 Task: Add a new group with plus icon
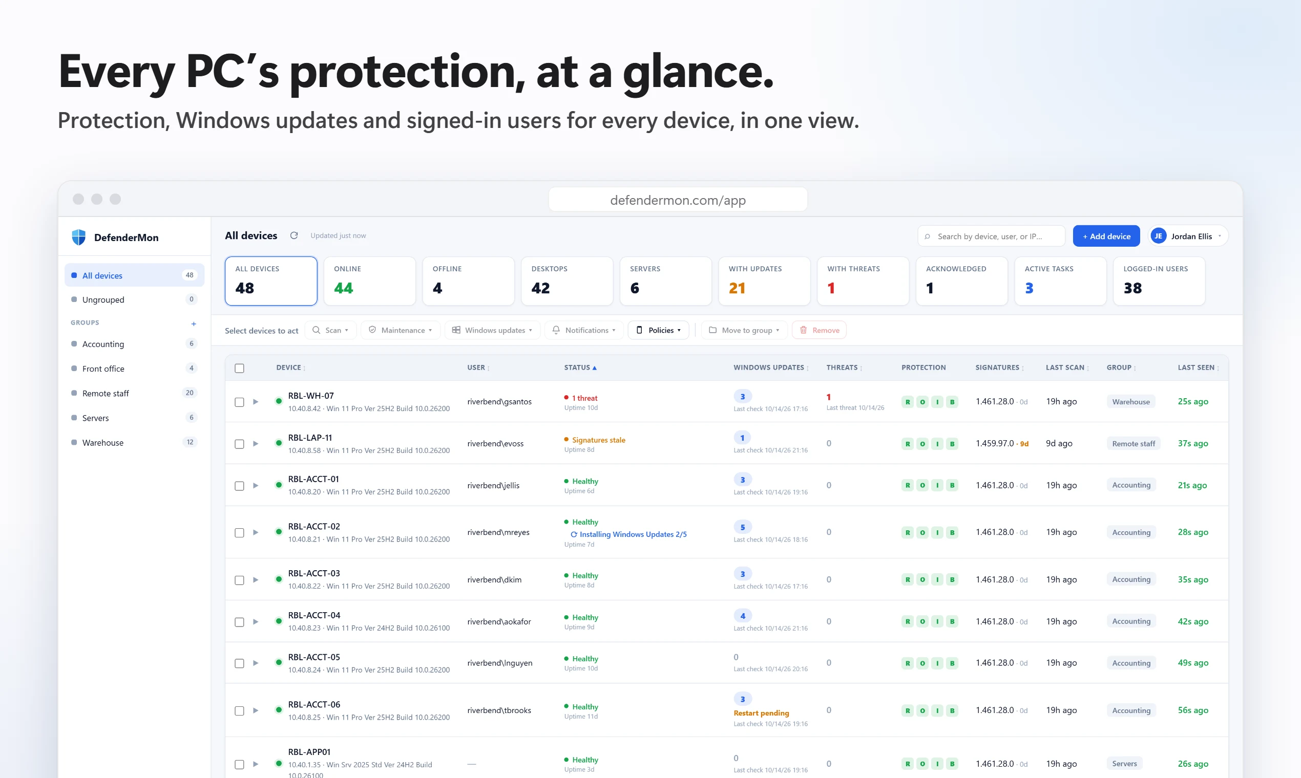click(194, 323)
